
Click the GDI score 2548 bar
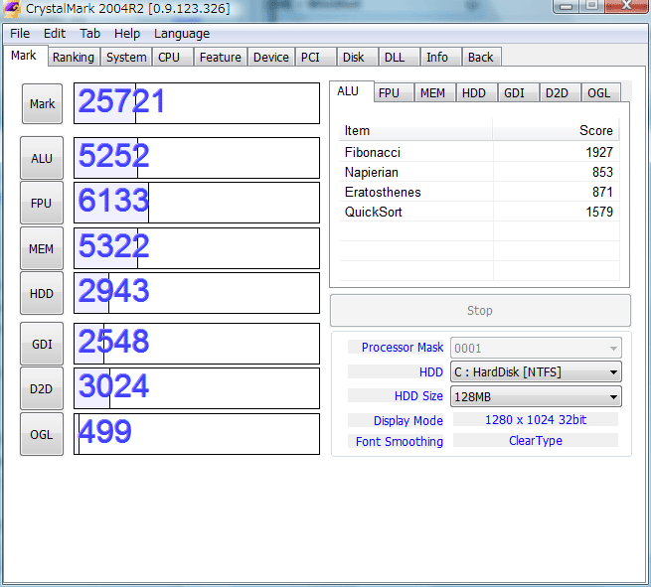pos(197,344)
